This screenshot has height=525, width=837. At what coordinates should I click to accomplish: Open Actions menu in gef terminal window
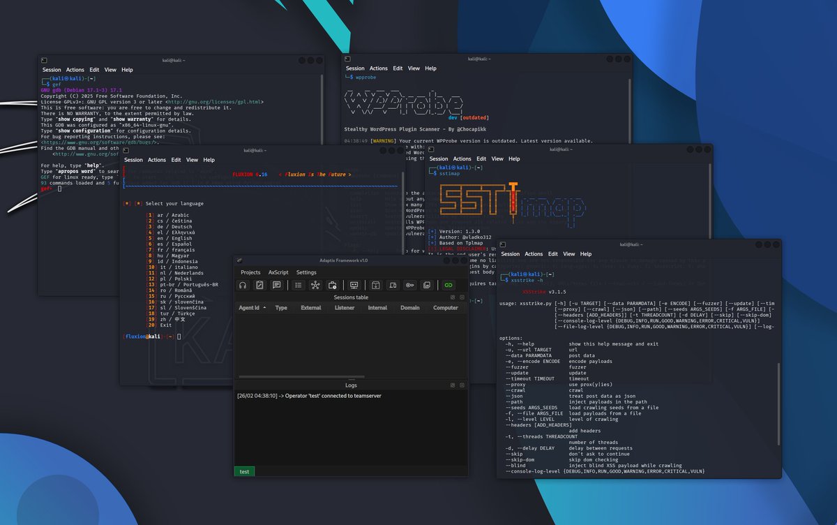coord(75,70)
